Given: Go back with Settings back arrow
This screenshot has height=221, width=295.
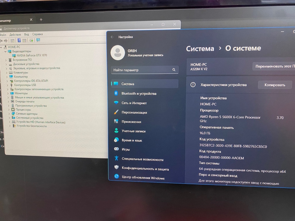Looking at the screenshot, I should 112,37.
